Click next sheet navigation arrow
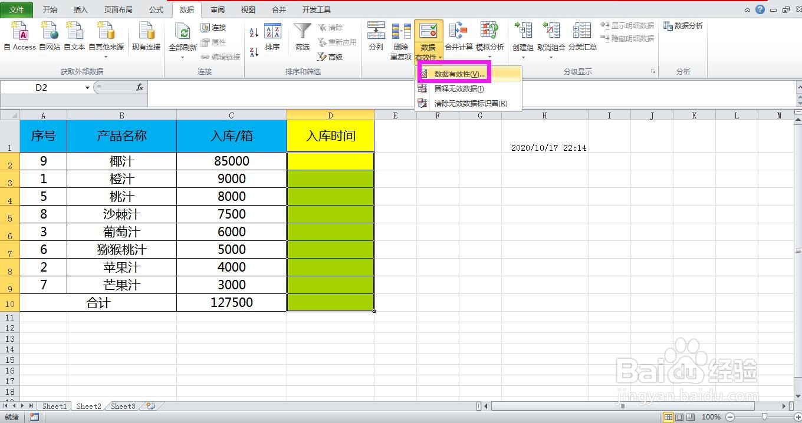Screen dimensions: 802x423 (23, 406)
